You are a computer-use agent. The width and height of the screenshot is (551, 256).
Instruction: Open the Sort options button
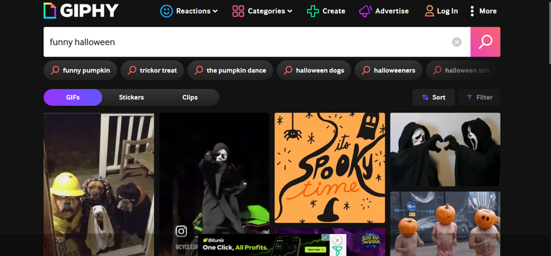pos(434,97)
